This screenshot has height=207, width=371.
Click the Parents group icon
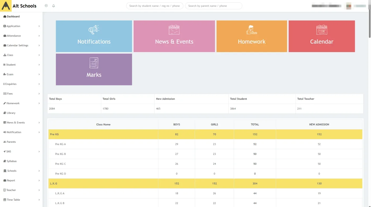coord(5,142)
